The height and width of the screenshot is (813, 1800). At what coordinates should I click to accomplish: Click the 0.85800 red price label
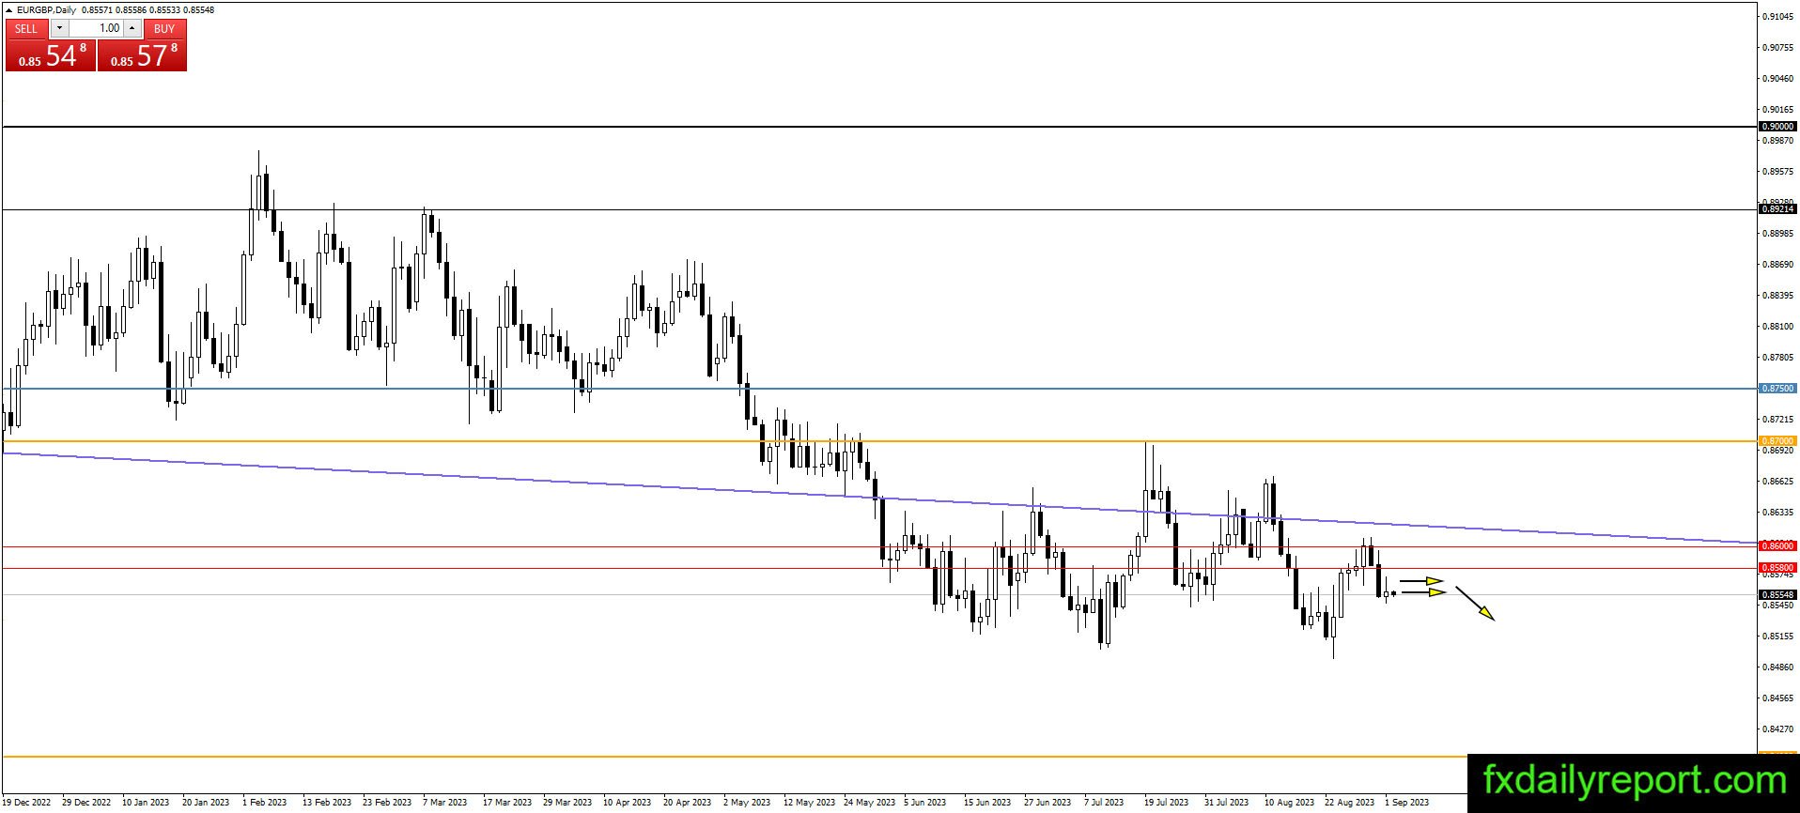1777,567
